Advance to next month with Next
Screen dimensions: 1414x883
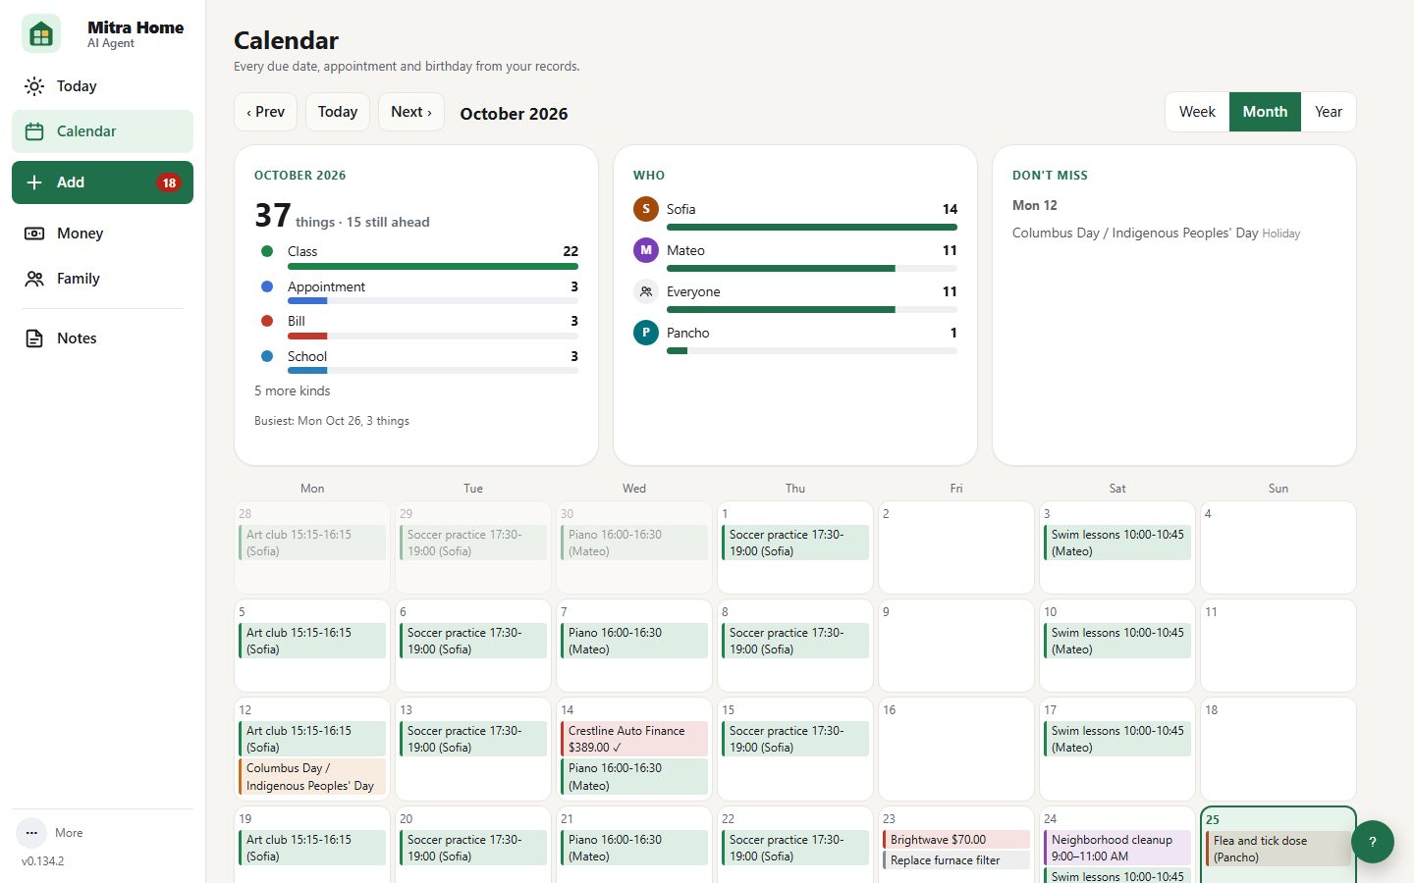(x=411, y=112)
